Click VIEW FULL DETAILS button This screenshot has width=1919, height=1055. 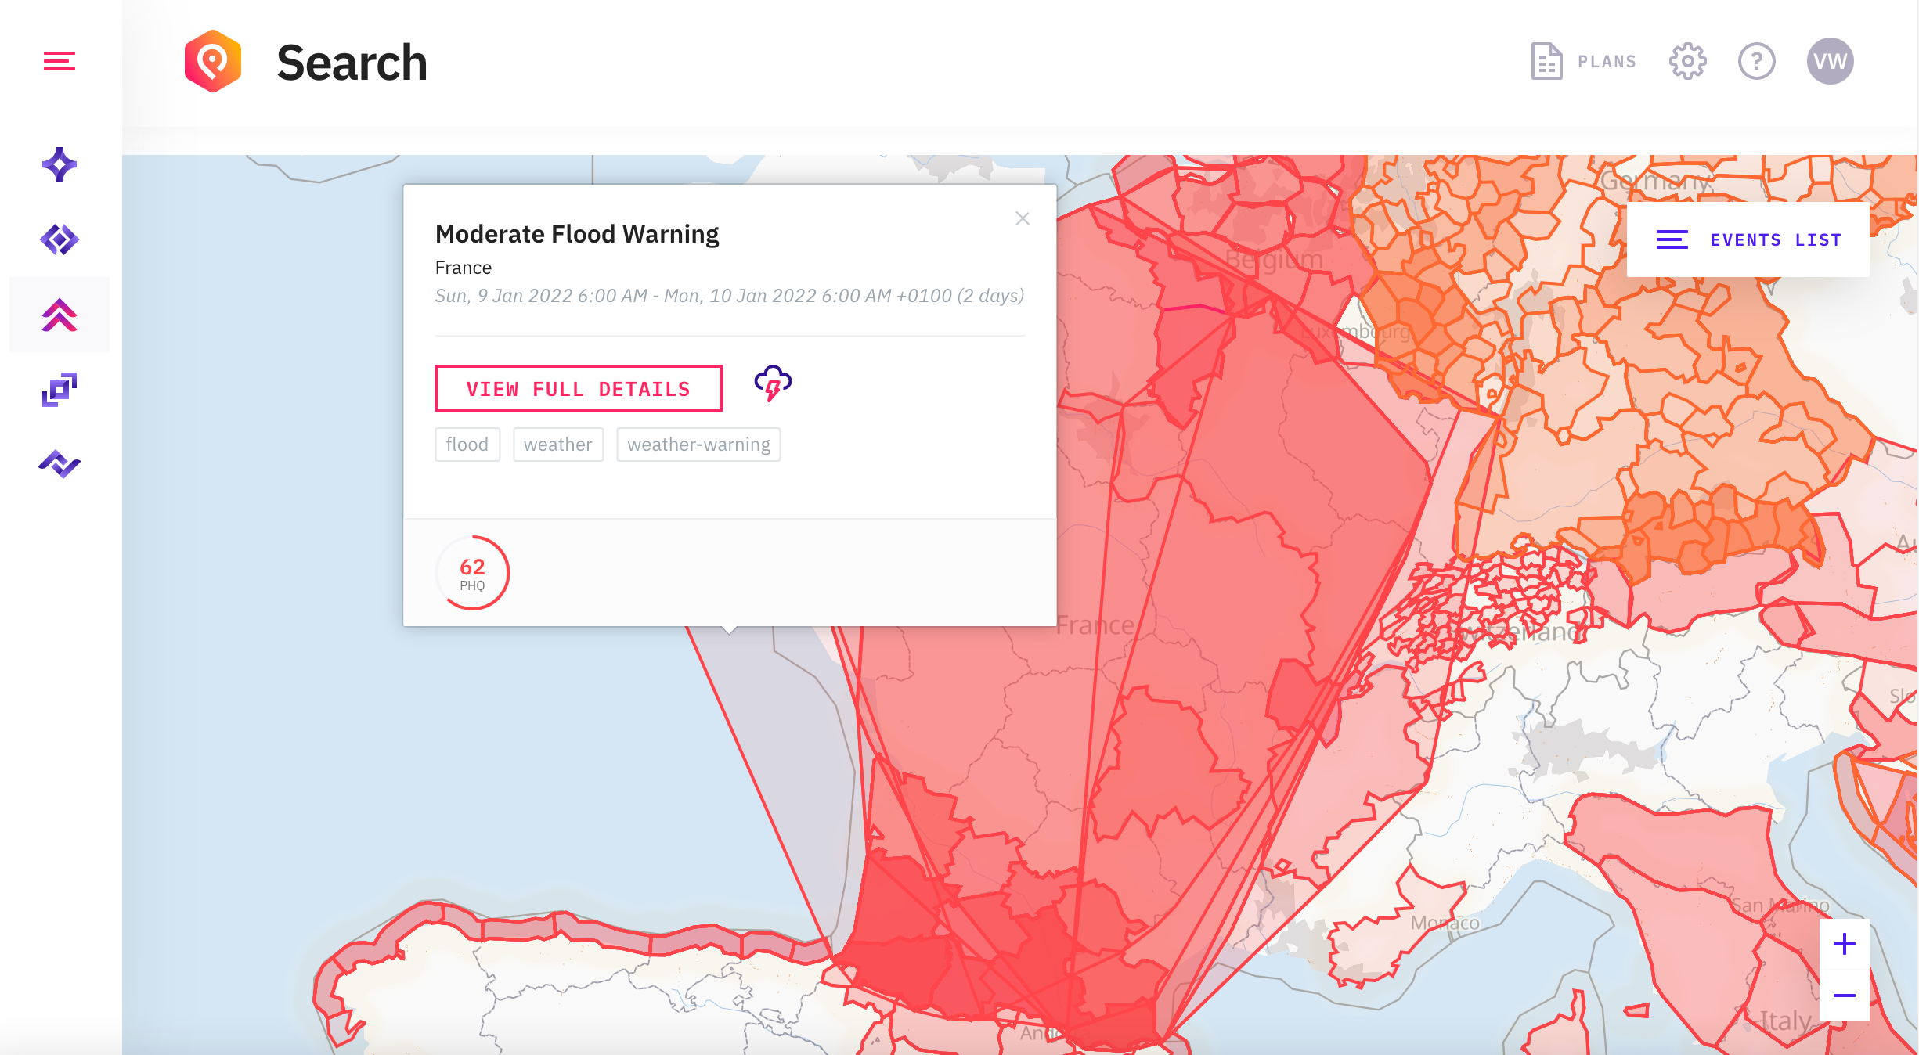(578, 388)
